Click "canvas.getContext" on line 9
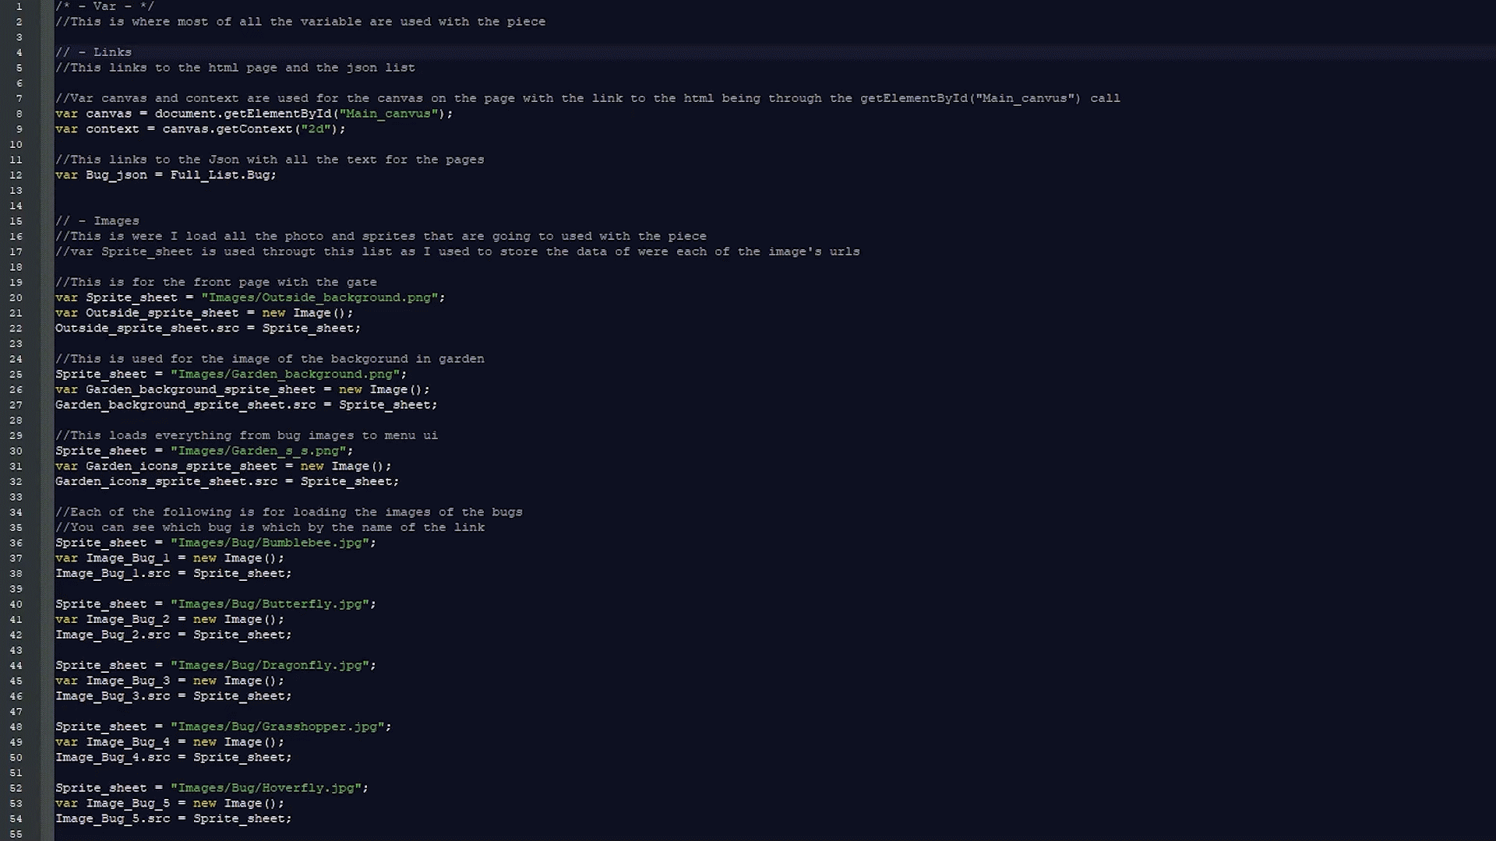Image resolution: width=1496 pixels, height=841 pixels. coord(228,129)
